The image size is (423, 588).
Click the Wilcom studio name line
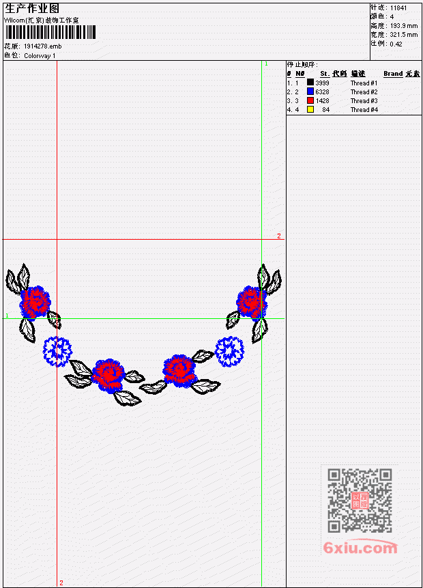click(x=41, y=20)
